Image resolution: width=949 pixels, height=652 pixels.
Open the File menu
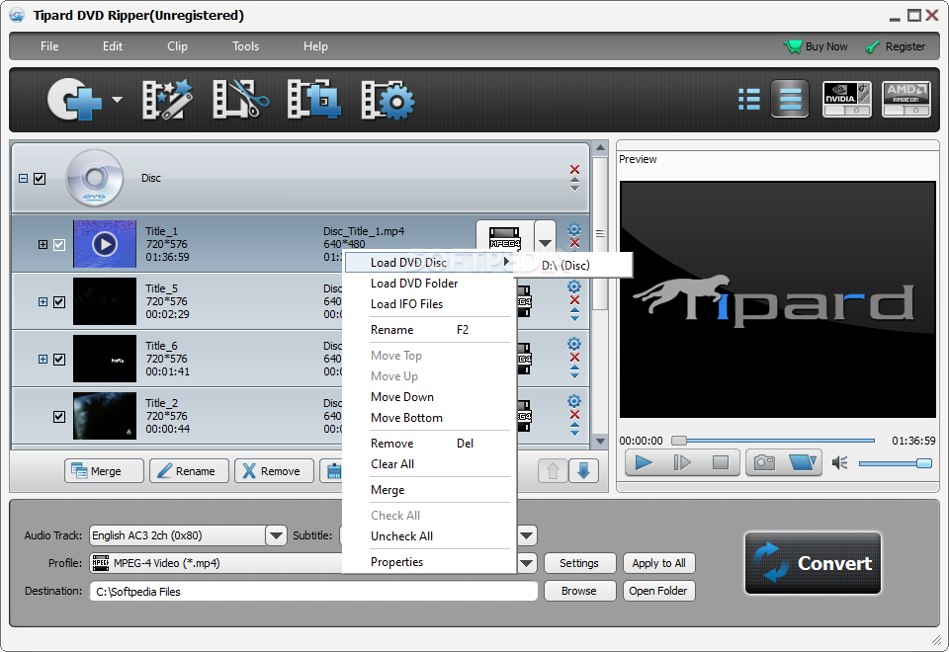tap(49, 46)
